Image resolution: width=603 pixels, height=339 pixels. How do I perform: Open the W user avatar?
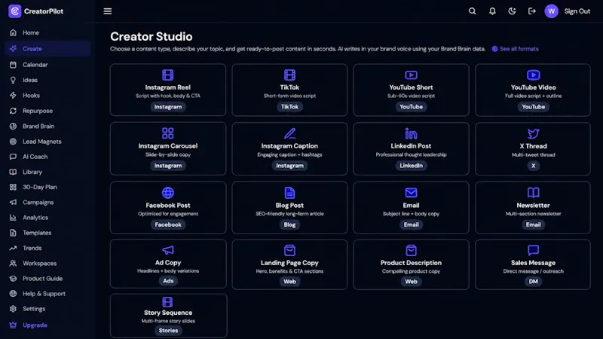tap(551, 11)
